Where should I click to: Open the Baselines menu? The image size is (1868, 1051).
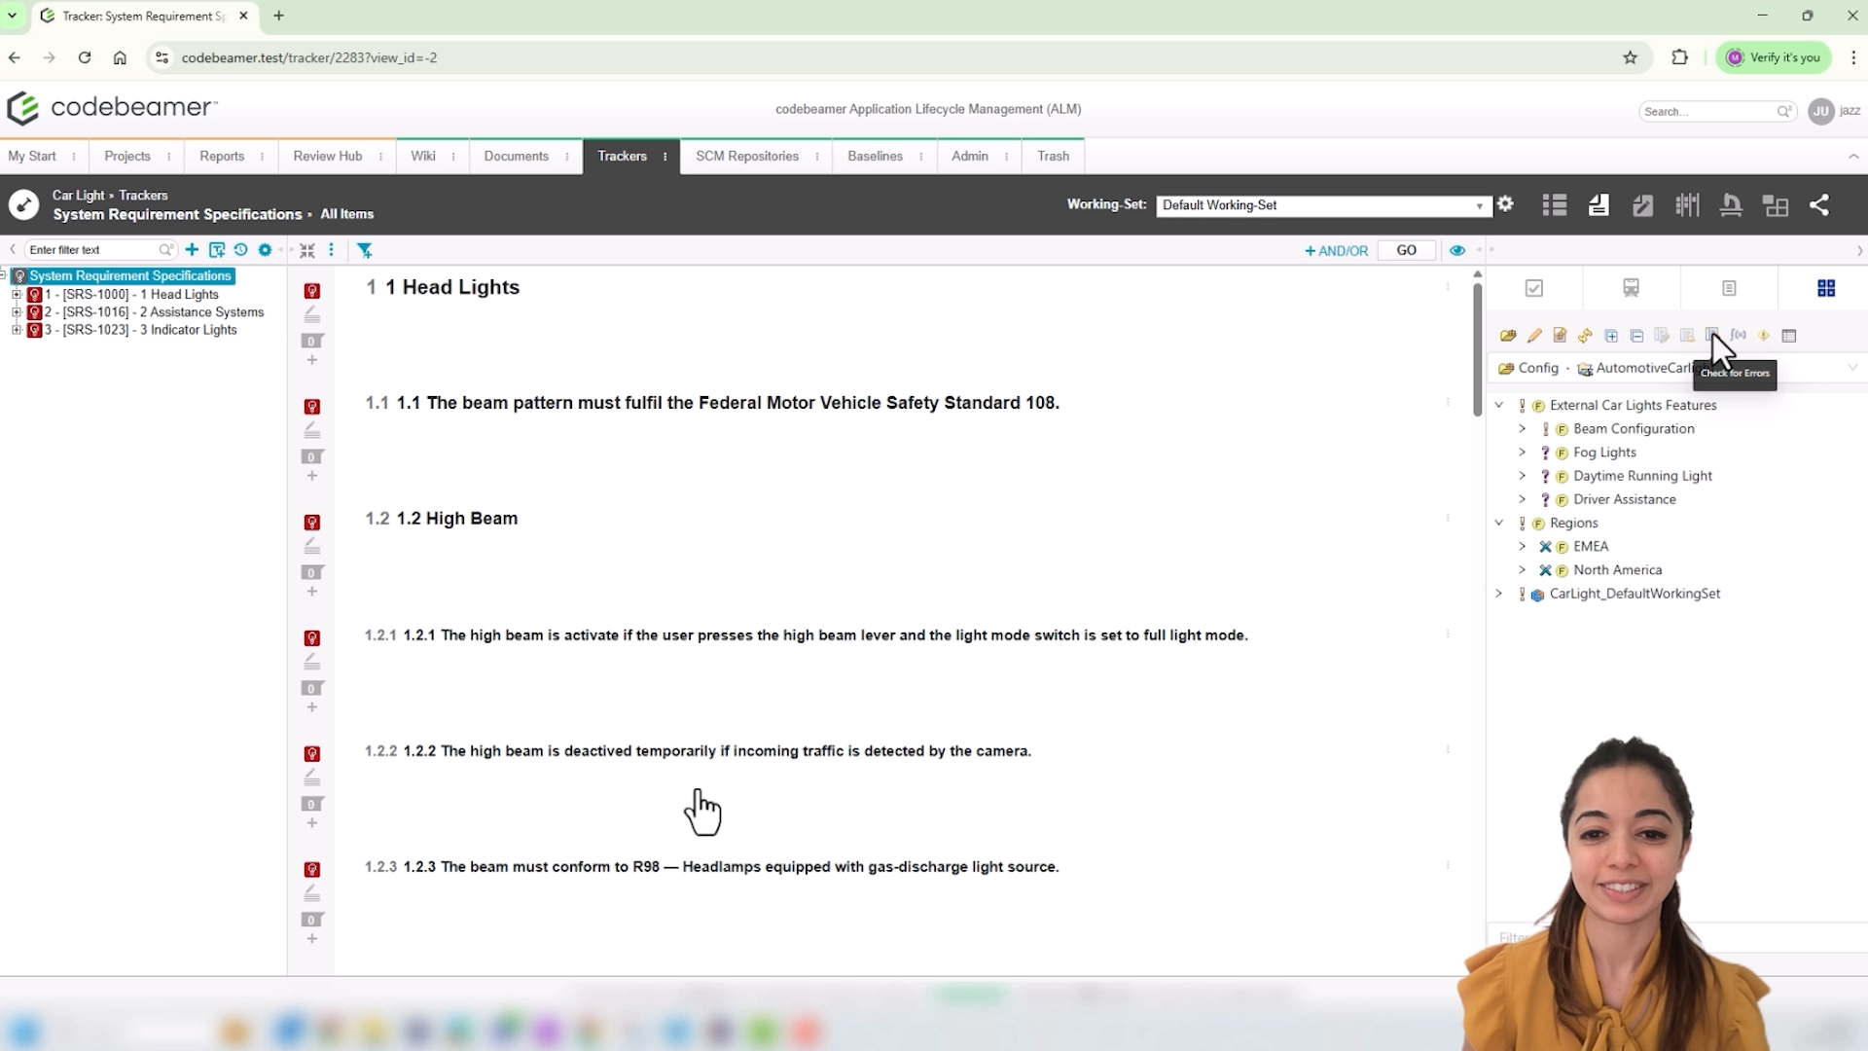pos(875,156)
